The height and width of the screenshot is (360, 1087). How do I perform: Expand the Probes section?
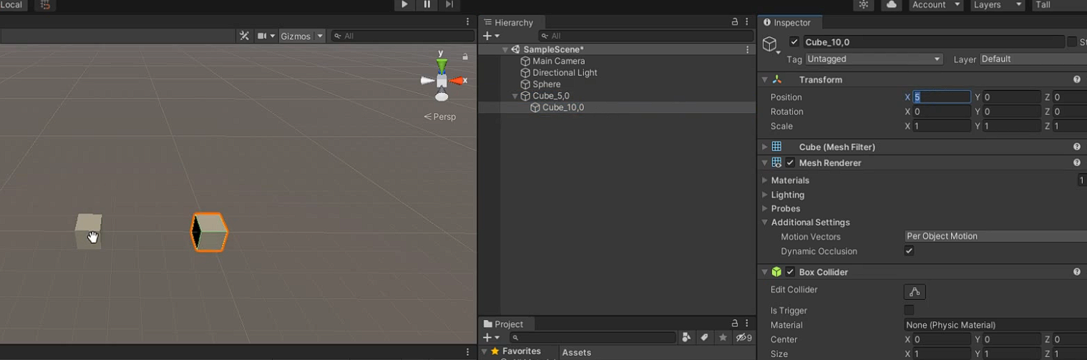764,209
